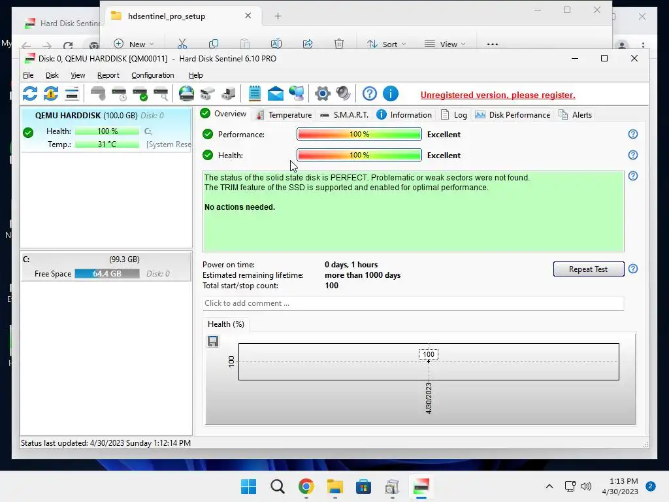Click the help icon beside status text box
Image resolution: width=669 pixels, height=502 pixels.
pyautogui.click(x=633, y=176)
